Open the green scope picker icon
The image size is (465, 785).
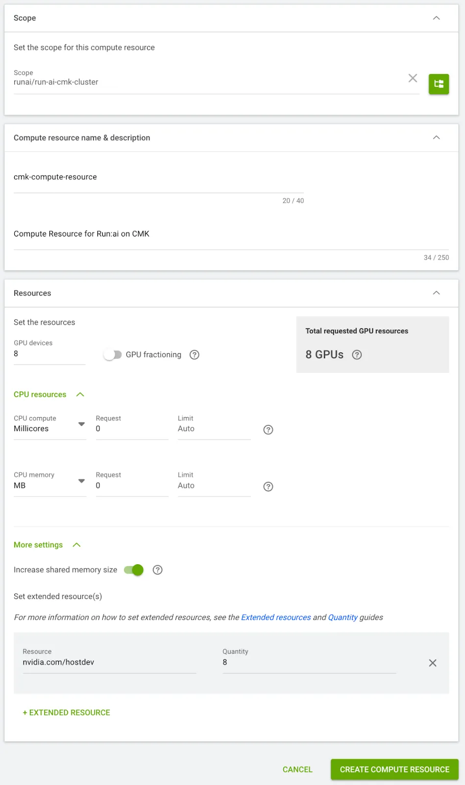(439, 84)
